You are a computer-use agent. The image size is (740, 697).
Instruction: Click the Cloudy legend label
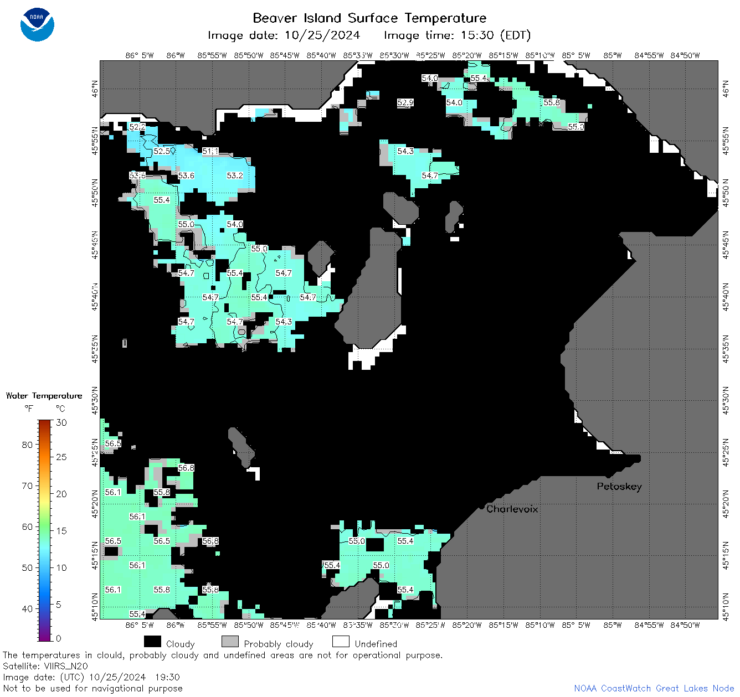[x=181, y=644]
